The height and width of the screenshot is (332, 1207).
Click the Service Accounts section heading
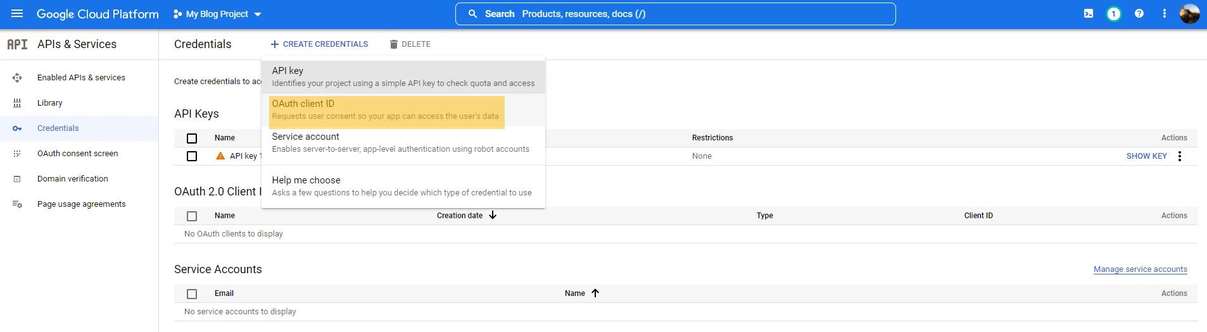218,269
